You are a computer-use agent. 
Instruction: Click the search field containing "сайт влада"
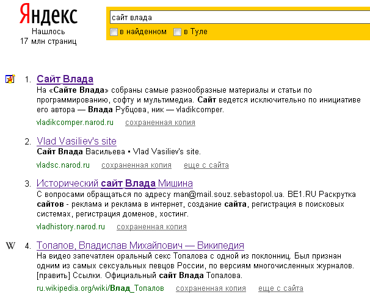(x=238, y=18)
